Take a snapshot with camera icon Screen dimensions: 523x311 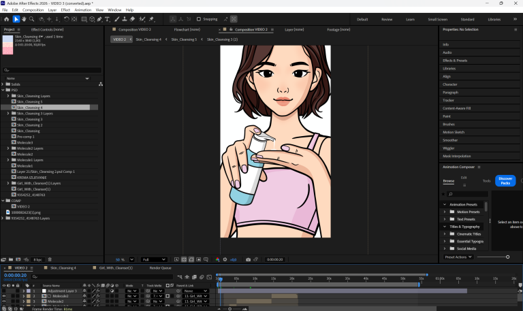pyautogui.click(x=248, y=259)
